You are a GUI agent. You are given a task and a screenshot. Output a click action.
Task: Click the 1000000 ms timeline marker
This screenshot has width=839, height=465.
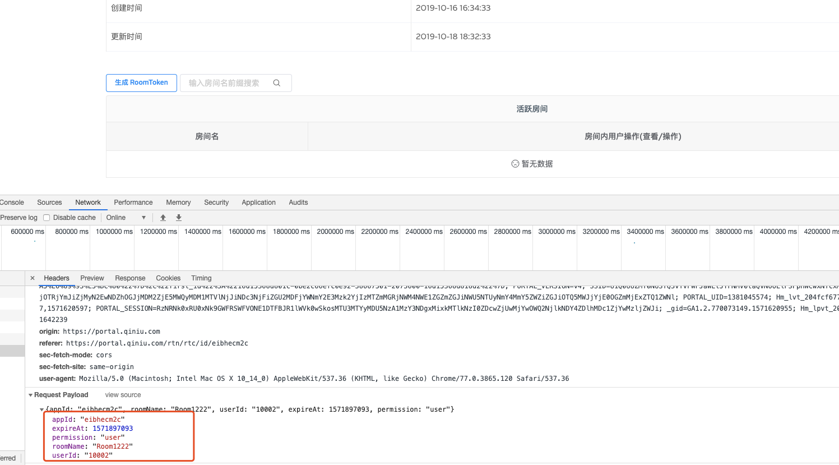114,232
